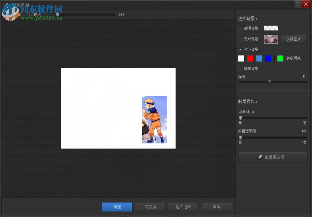
Task: Click the Naruto cutout in the preview canvas
Action: coord(154,119)
